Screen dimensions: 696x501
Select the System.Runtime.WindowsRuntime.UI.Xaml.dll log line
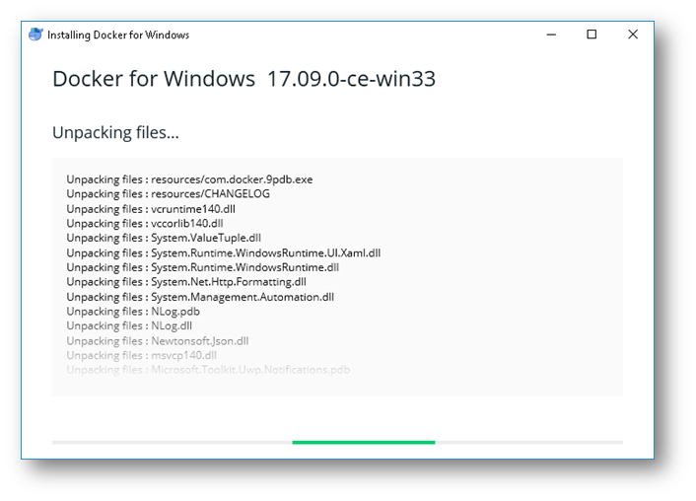point(224,252)
